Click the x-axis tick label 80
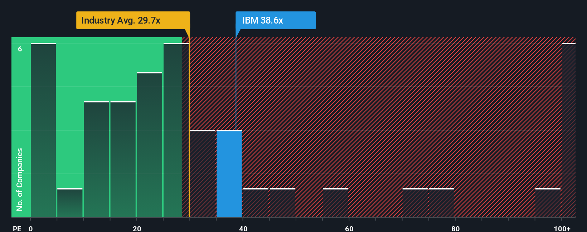Screen dimensions: 587x232 (455, 229)
